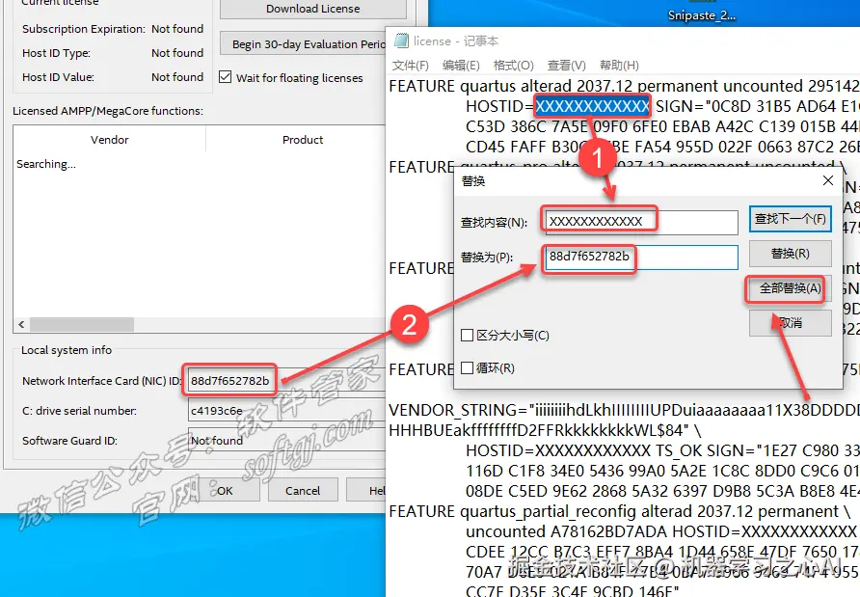Viewport: 860px width, 597px height.
Task: Click the C: drive serial number field
Action: coord(286,411)
